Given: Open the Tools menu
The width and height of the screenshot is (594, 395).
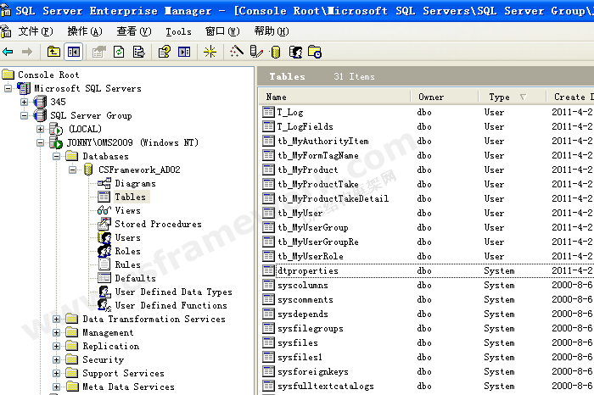Looking at the screenshot, I should tap(178, 31).
